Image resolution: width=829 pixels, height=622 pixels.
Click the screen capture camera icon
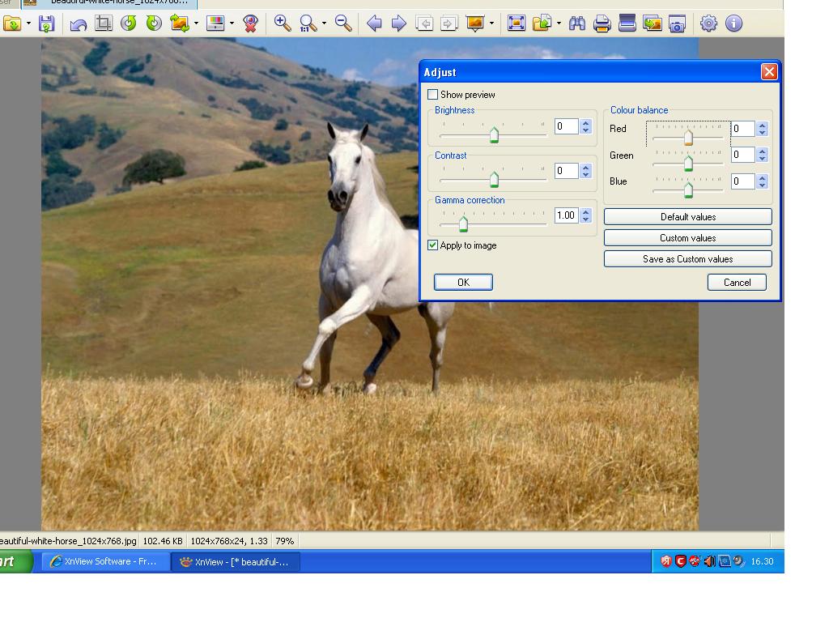(678, 23)
